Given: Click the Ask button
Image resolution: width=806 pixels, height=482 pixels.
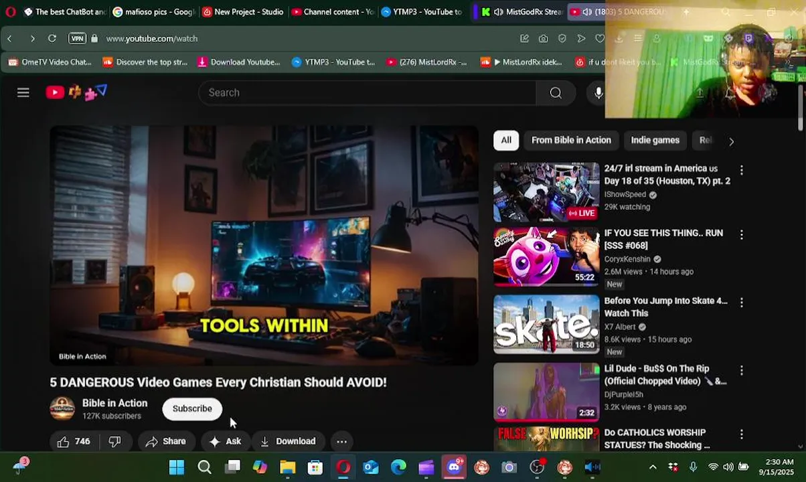Looking at the screenshot, I should click(x=225, y=441).
